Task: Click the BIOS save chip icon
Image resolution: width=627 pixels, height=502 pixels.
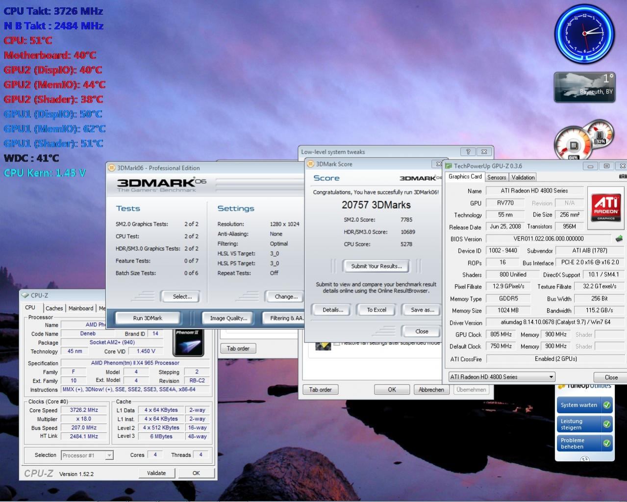Action: coord(619,239)
